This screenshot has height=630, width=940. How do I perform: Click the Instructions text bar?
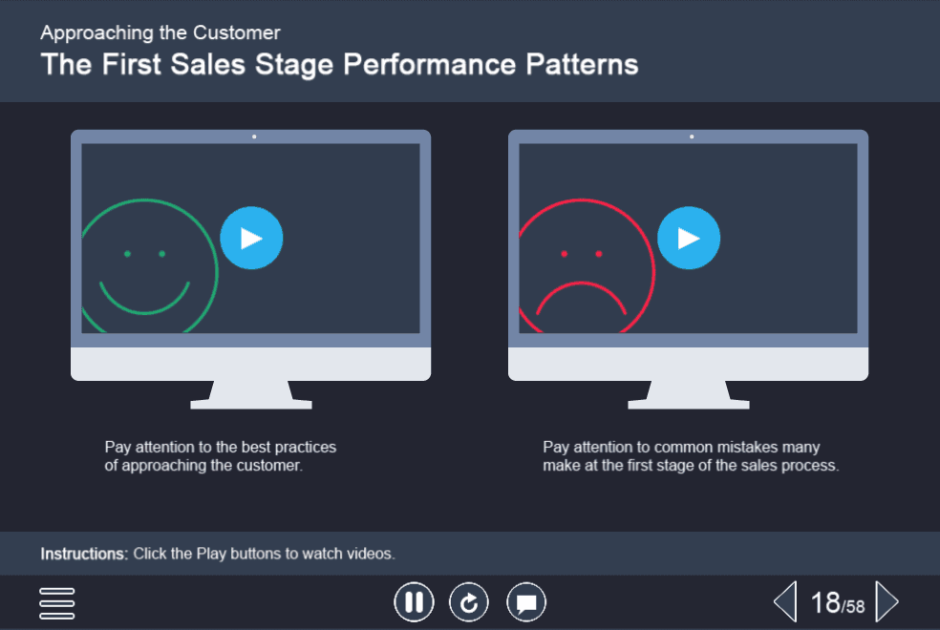pos(218,554)
